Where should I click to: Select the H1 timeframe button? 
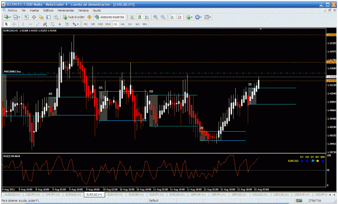tap(115, 24)
